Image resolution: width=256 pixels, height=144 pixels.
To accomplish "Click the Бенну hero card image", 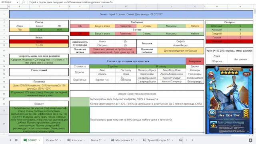I will click(x=229, y=100).
